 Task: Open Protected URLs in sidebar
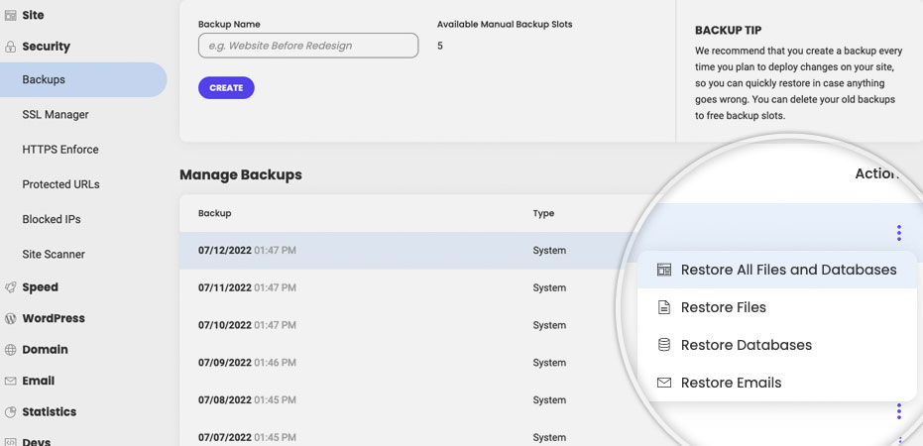[60, 184]
